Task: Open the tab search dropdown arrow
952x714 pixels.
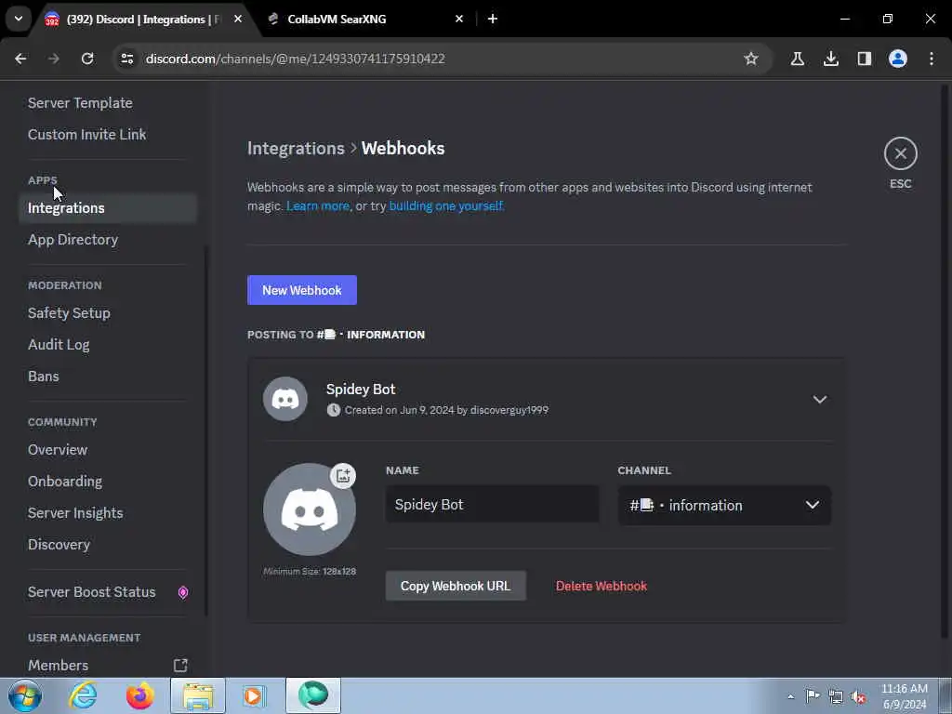Action: click(19, 19)
